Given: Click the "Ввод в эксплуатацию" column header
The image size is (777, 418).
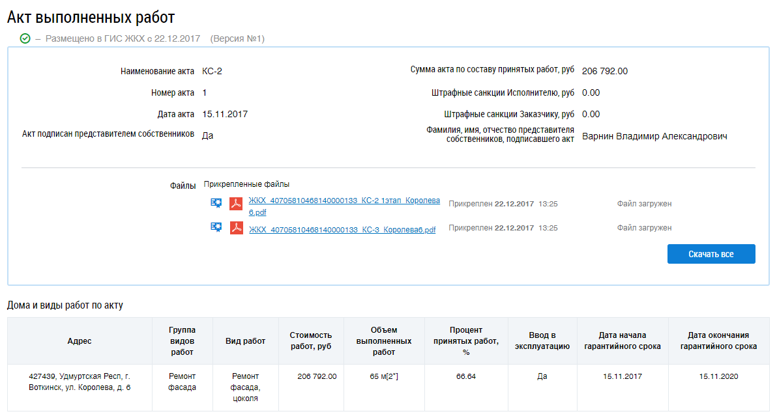Looking at the screenshot, I should pos(542,341).
